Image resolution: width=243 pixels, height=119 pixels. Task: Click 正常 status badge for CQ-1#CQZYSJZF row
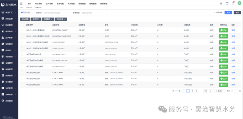point(223,54)
